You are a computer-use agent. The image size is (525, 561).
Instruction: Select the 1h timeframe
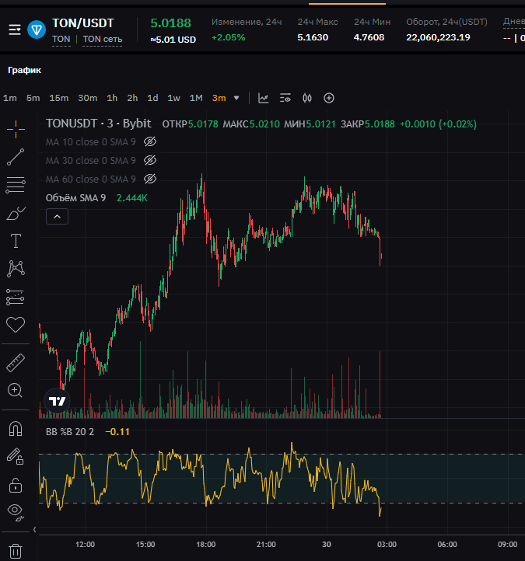coord(112,98)
